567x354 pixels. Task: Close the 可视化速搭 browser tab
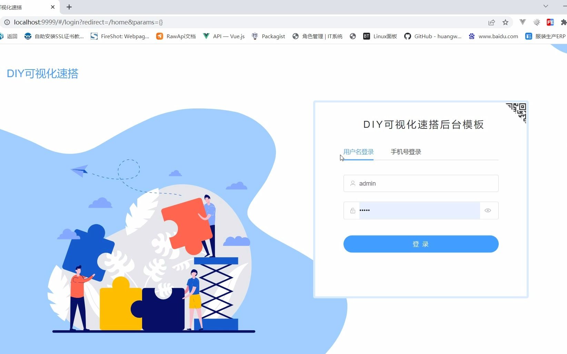[x=53, y=7]
